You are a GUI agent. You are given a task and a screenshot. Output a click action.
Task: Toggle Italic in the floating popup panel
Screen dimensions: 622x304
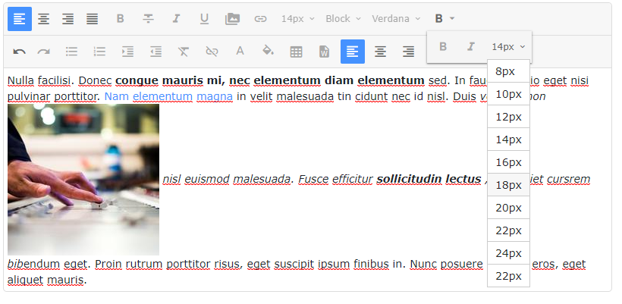(x=471, y=47)
